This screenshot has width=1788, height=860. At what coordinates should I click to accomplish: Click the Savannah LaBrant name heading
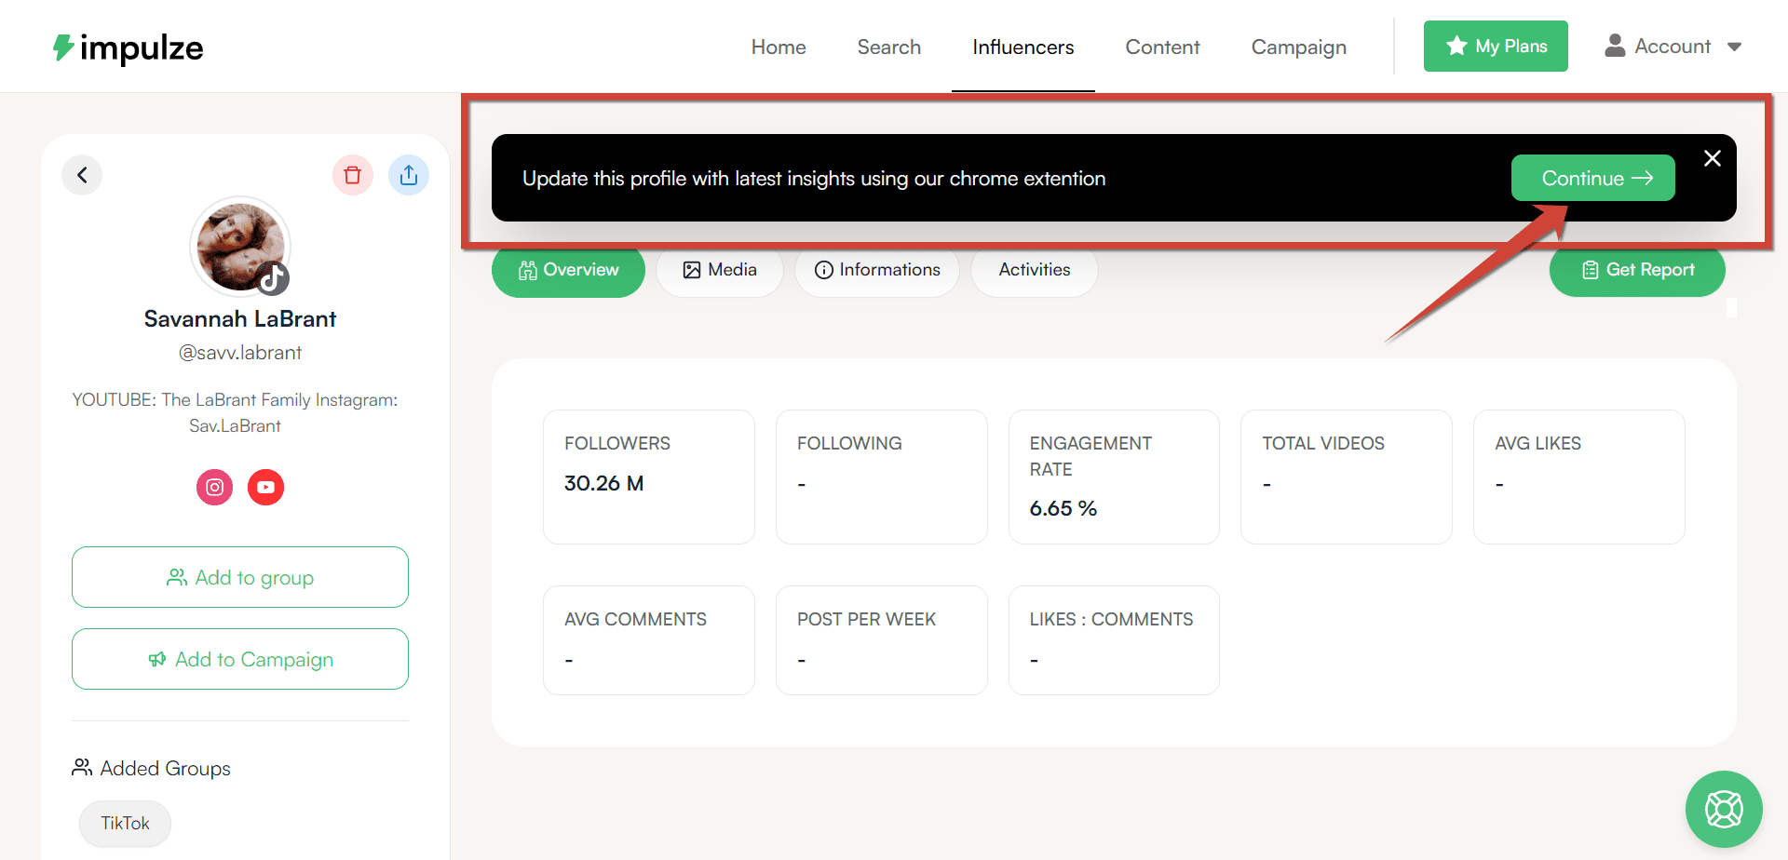click(x=240, y=319)
